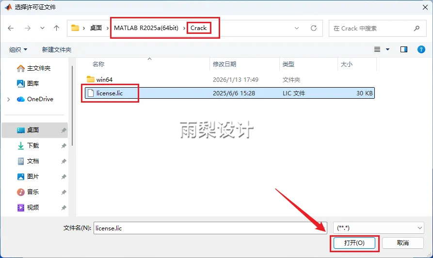Unpin 音乐 via its pin icon
This screenshot has height=258, width=433.
coord(64,192)
